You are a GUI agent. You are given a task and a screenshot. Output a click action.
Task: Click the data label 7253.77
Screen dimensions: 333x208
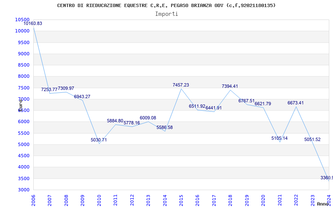coord(49,89)
